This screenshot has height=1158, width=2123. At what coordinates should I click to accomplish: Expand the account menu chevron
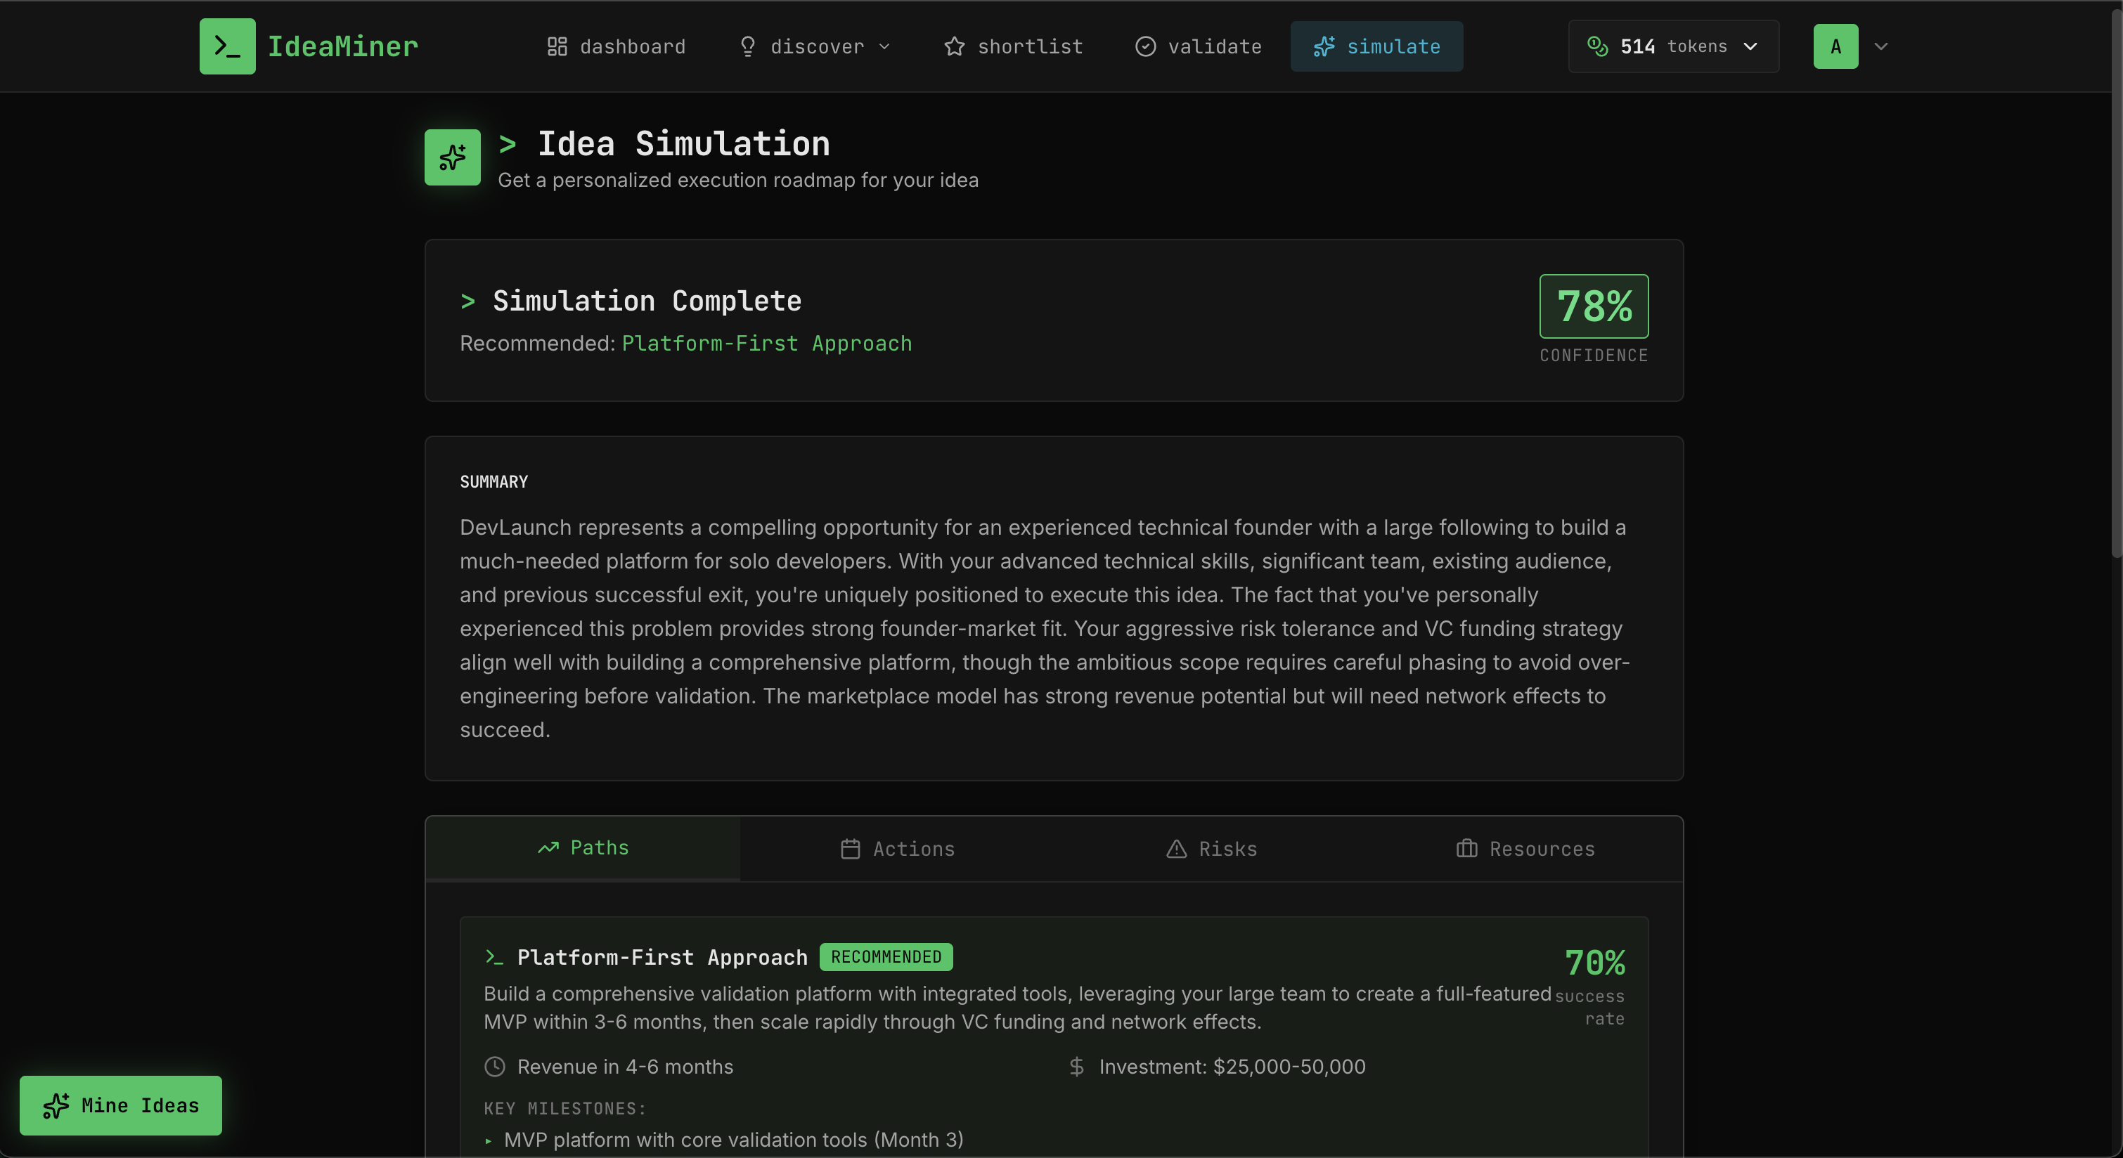click(1881, 46)
